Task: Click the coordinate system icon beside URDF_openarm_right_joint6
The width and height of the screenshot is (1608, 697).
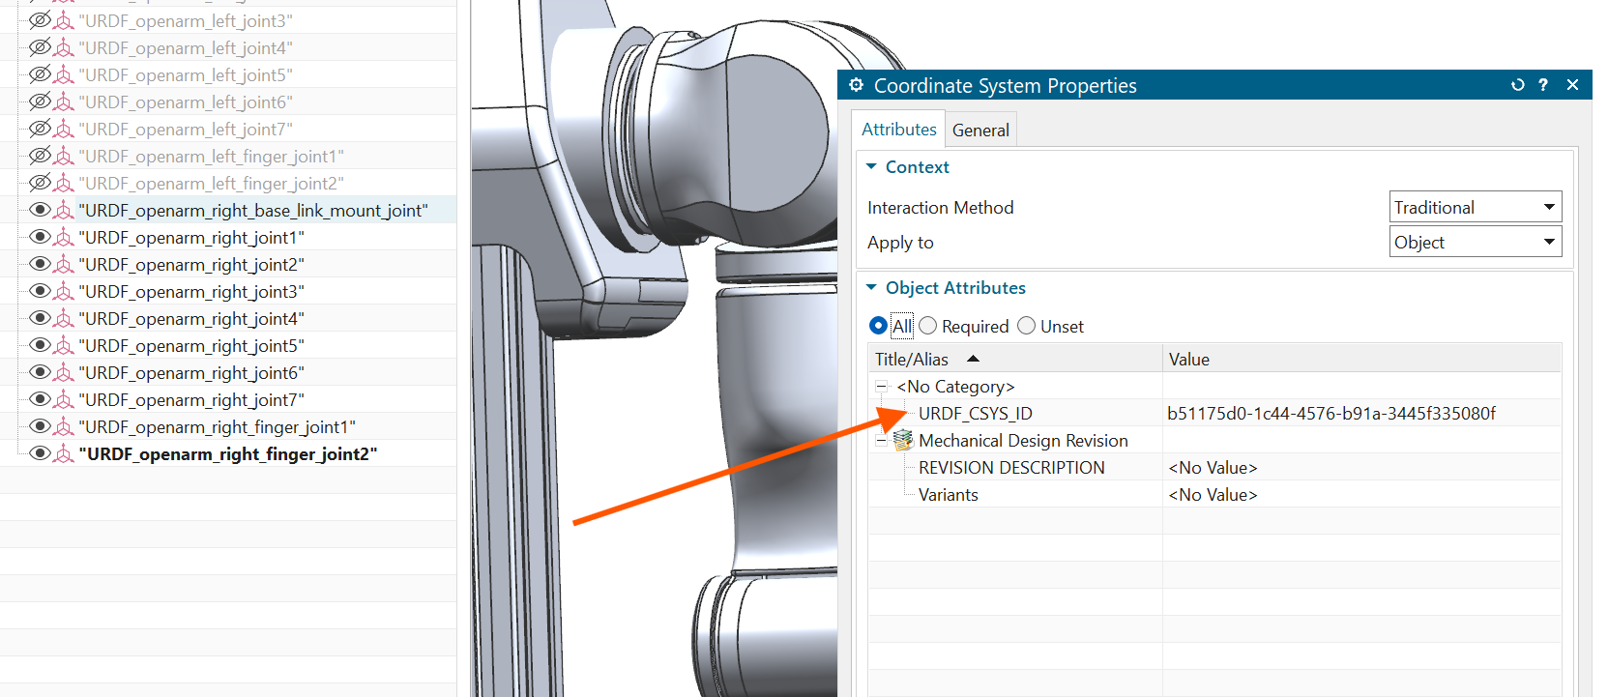Action: click(65, 372)
